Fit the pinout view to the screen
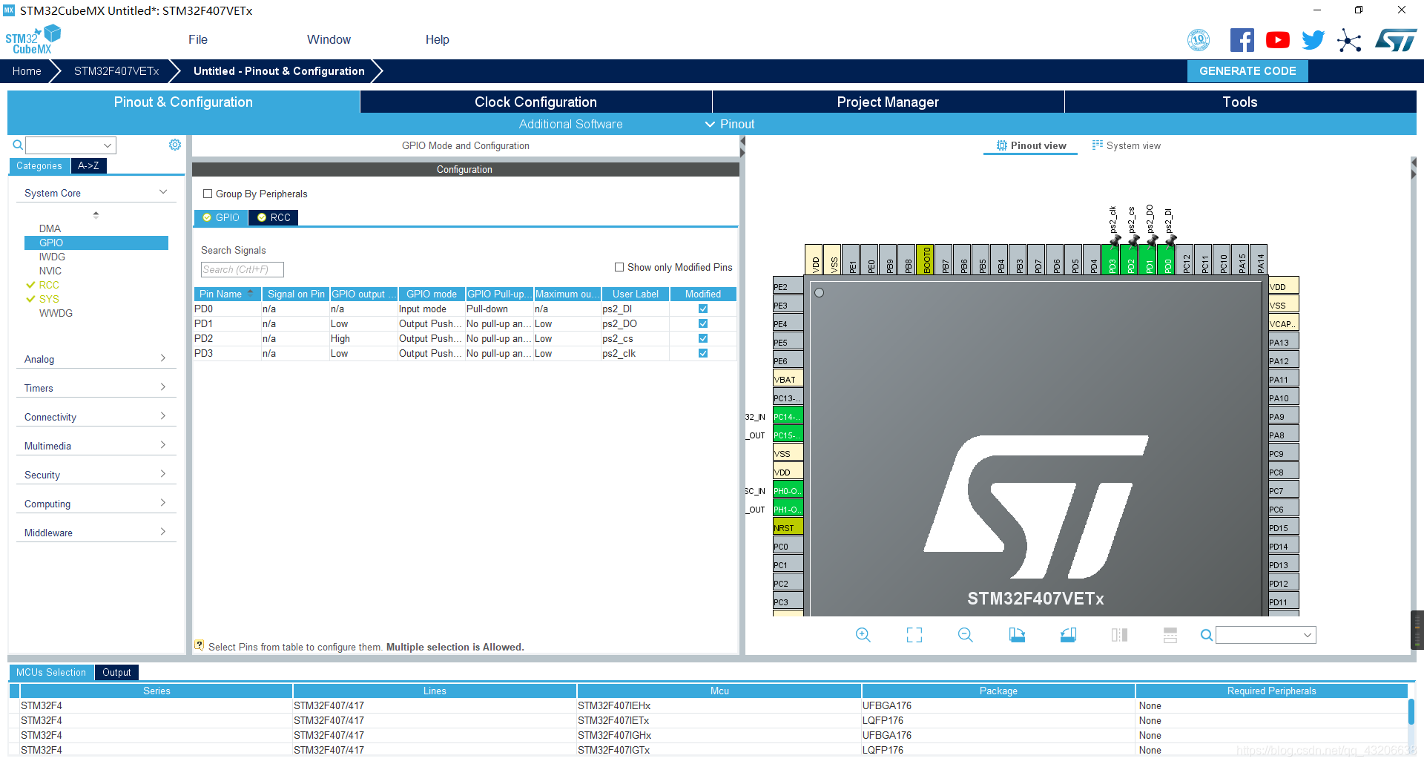The width and height of the screenshot is (1424, 764). (x=914, y=635)
